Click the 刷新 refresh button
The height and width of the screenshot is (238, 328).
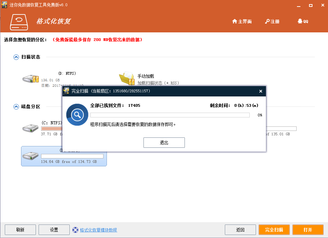point(20,230)
